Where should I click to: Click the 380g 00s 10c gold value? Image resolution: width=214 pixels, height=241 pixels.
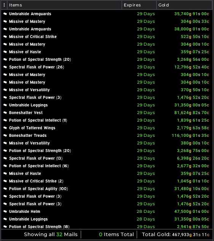[195, 143]
